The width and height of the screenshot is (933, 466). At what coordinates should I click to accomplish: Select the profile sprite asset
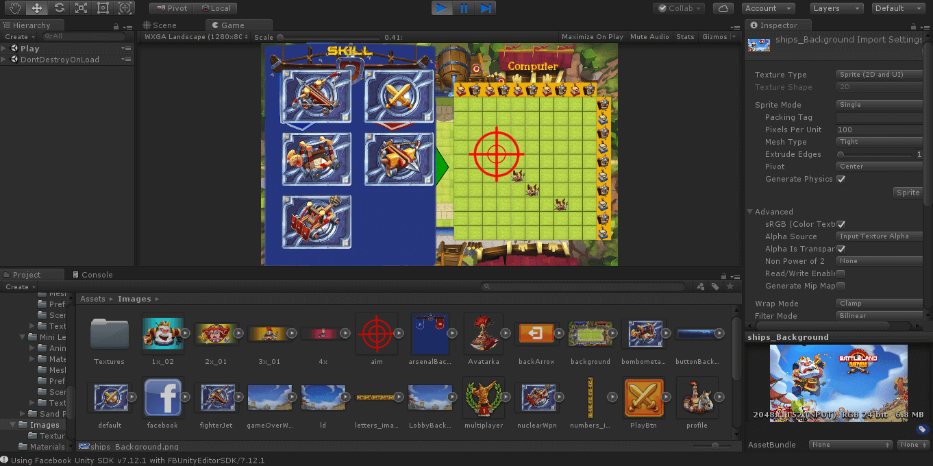point(697,403)
